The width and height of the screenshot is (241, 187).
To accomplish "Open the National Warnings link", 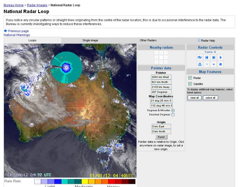I will [x=17, y=35].
